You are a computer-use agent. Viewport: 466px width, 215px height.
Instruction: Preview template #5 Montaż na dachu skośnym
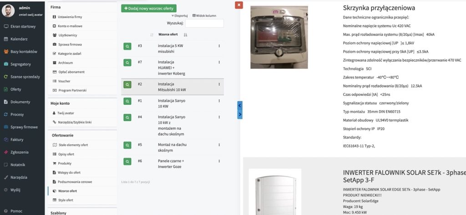coord(127,145)
